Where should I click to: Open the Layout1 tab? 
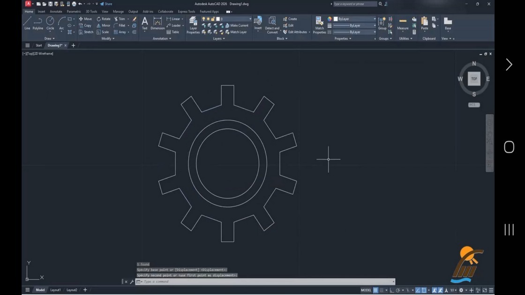[55, 290]
